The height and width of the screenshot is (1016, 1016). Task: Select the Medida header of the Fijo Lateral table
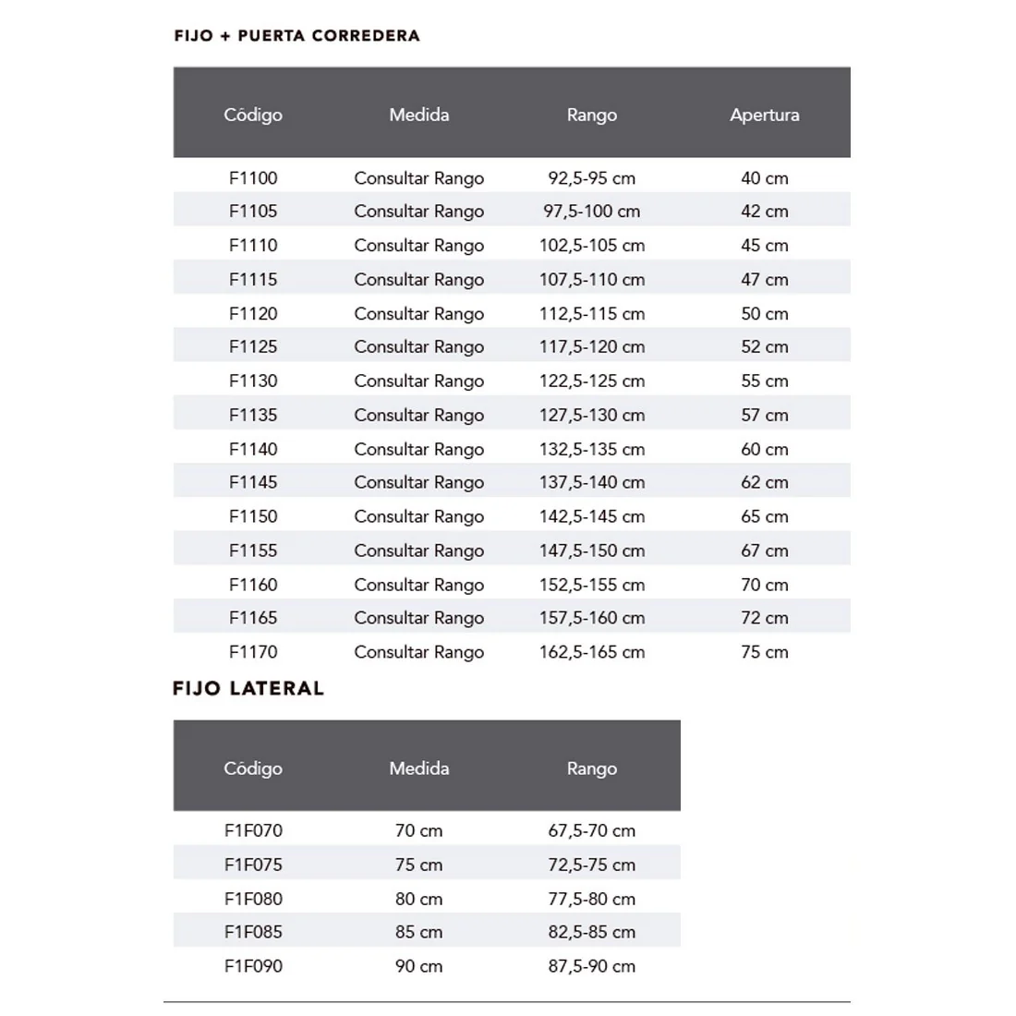coord(418,768)
